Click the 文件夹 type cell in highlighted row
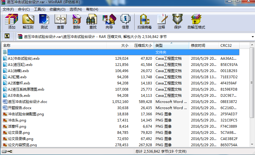The width and height of the screenshot is (255, 155). coord(161,52)
